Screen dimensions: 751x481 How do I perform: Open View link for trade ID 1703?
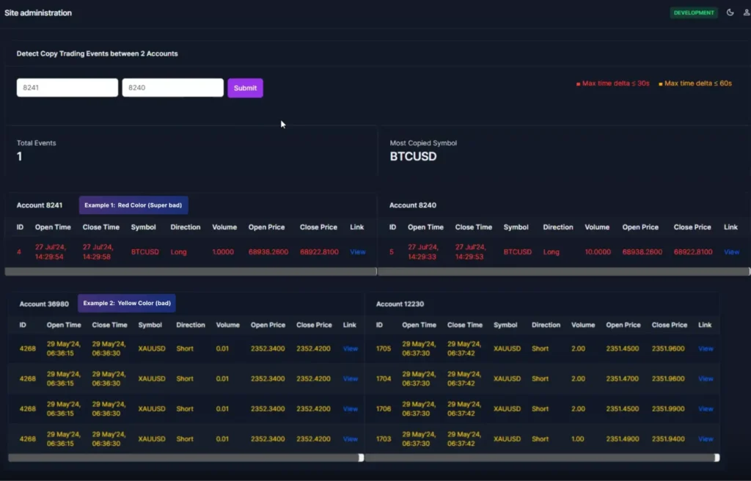[x=706, y=439]
